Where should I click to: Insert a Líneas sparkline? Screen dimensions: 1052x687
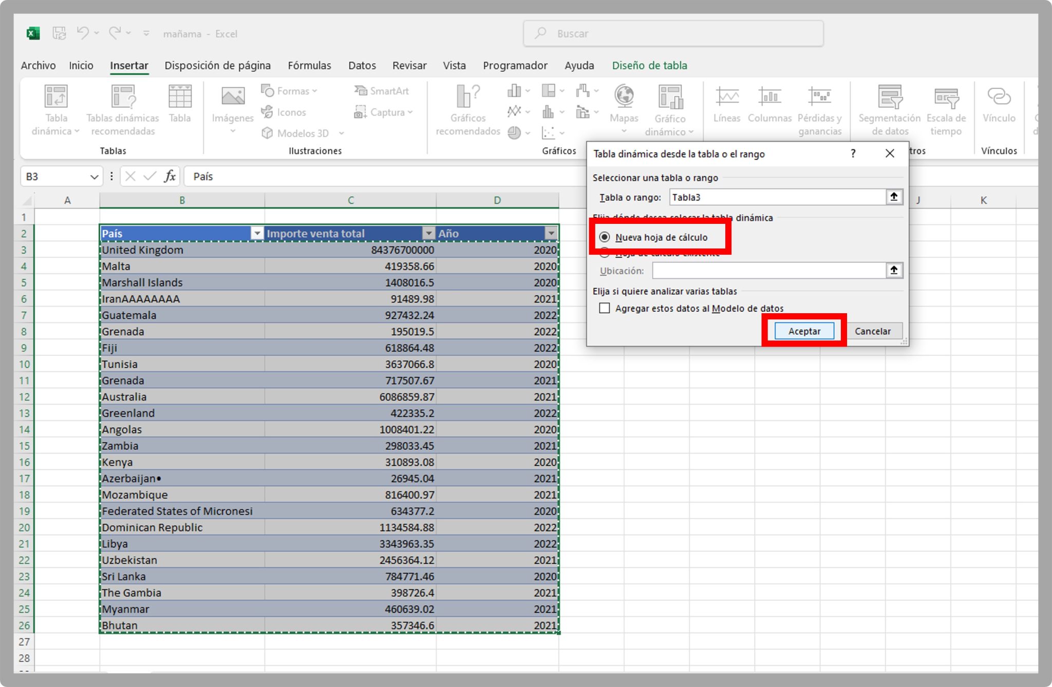click(726, 103)
